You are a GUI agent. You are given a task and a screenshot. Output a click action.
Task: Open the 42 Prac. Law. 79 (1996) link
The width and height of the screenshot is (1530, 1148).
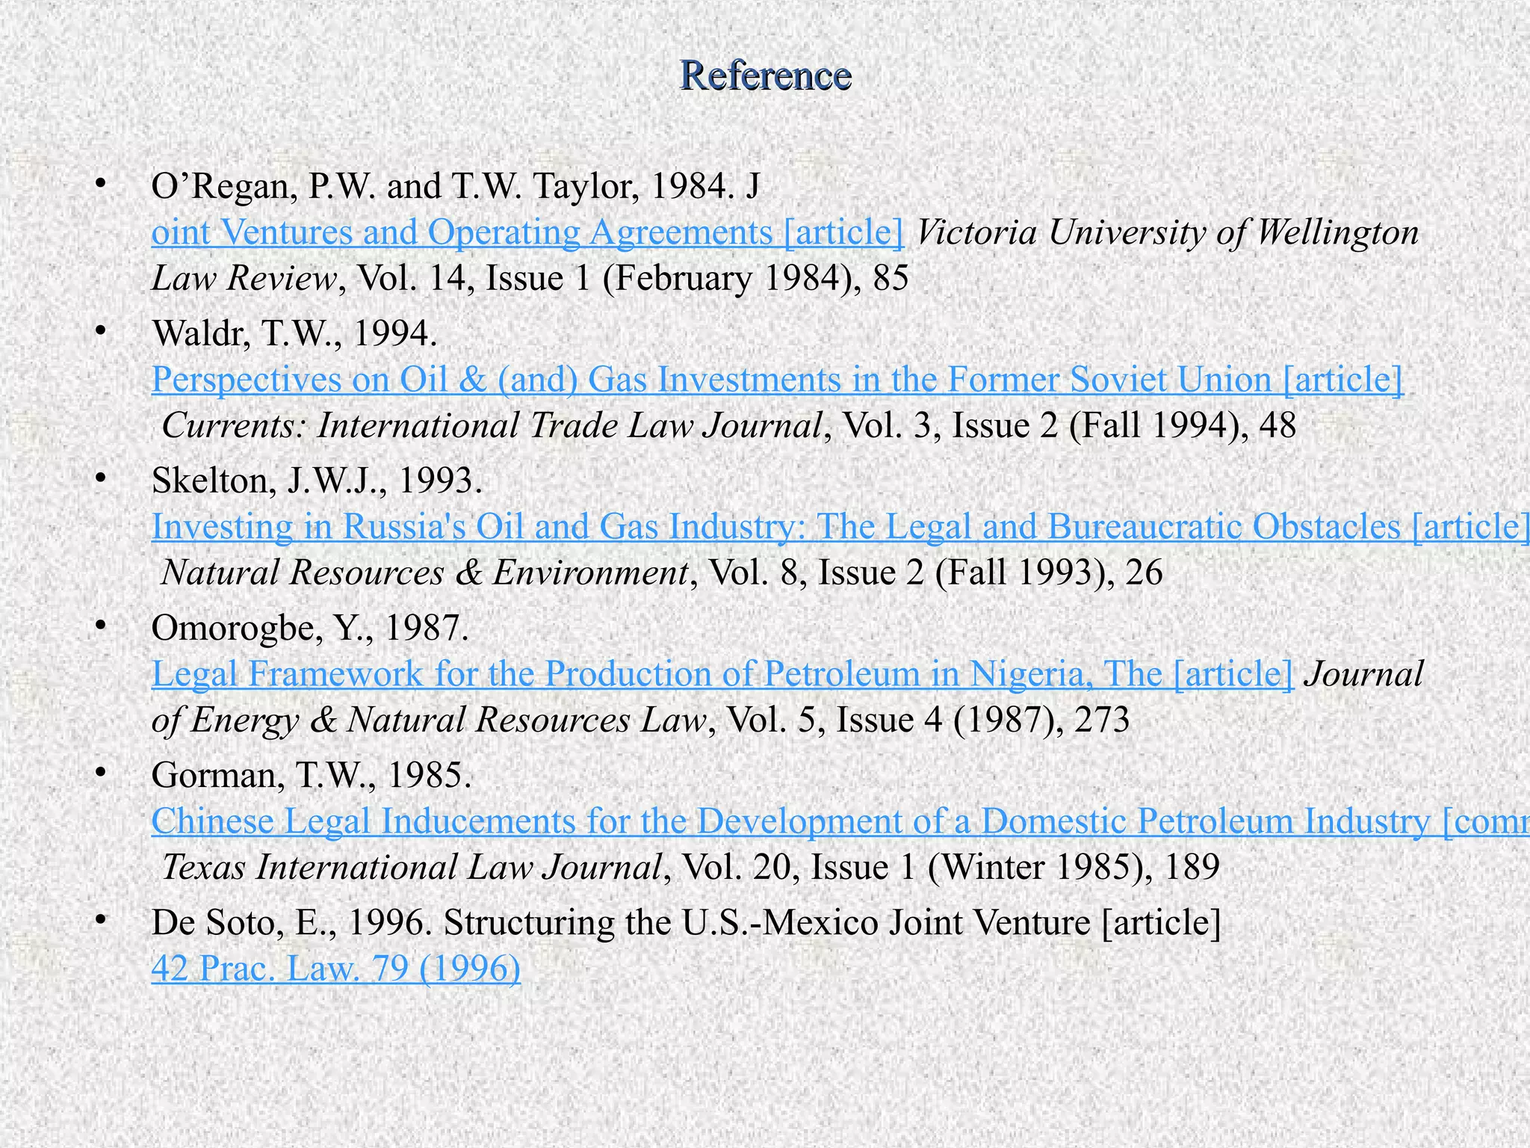(x=336, y=968)
